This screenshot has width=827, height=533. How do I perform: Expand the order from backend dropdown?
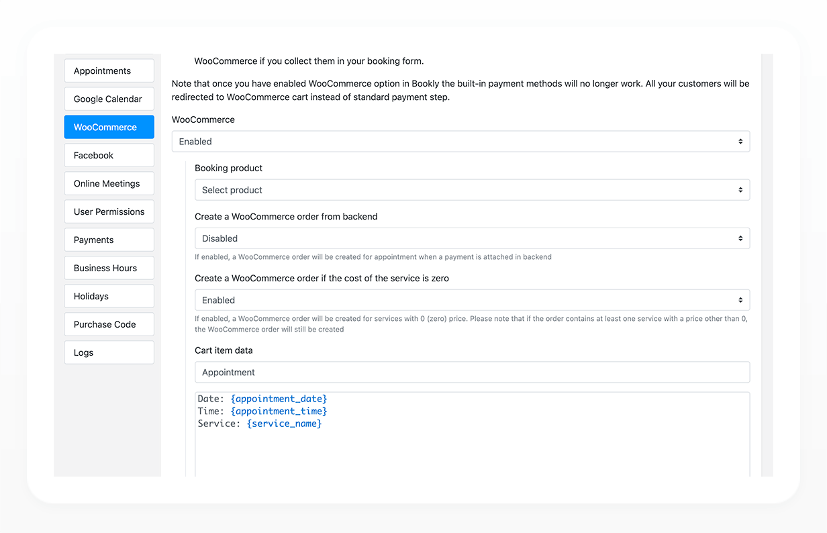tap(472, 238)
